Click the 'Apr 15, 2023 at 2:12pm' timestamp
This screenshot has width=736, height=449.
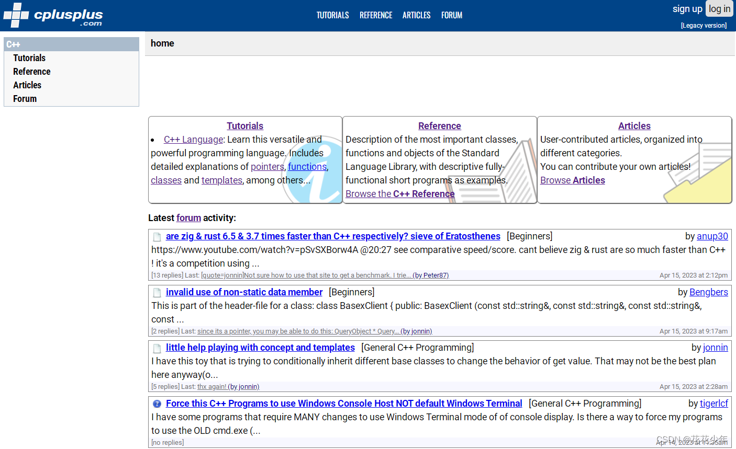(x=694, y=275)
